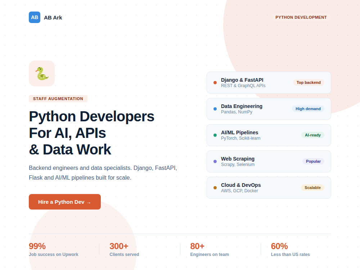The height and width of the screenshot is (270, 360).
Task: Click the Job success on Upwork label
Action: (54, 255)
